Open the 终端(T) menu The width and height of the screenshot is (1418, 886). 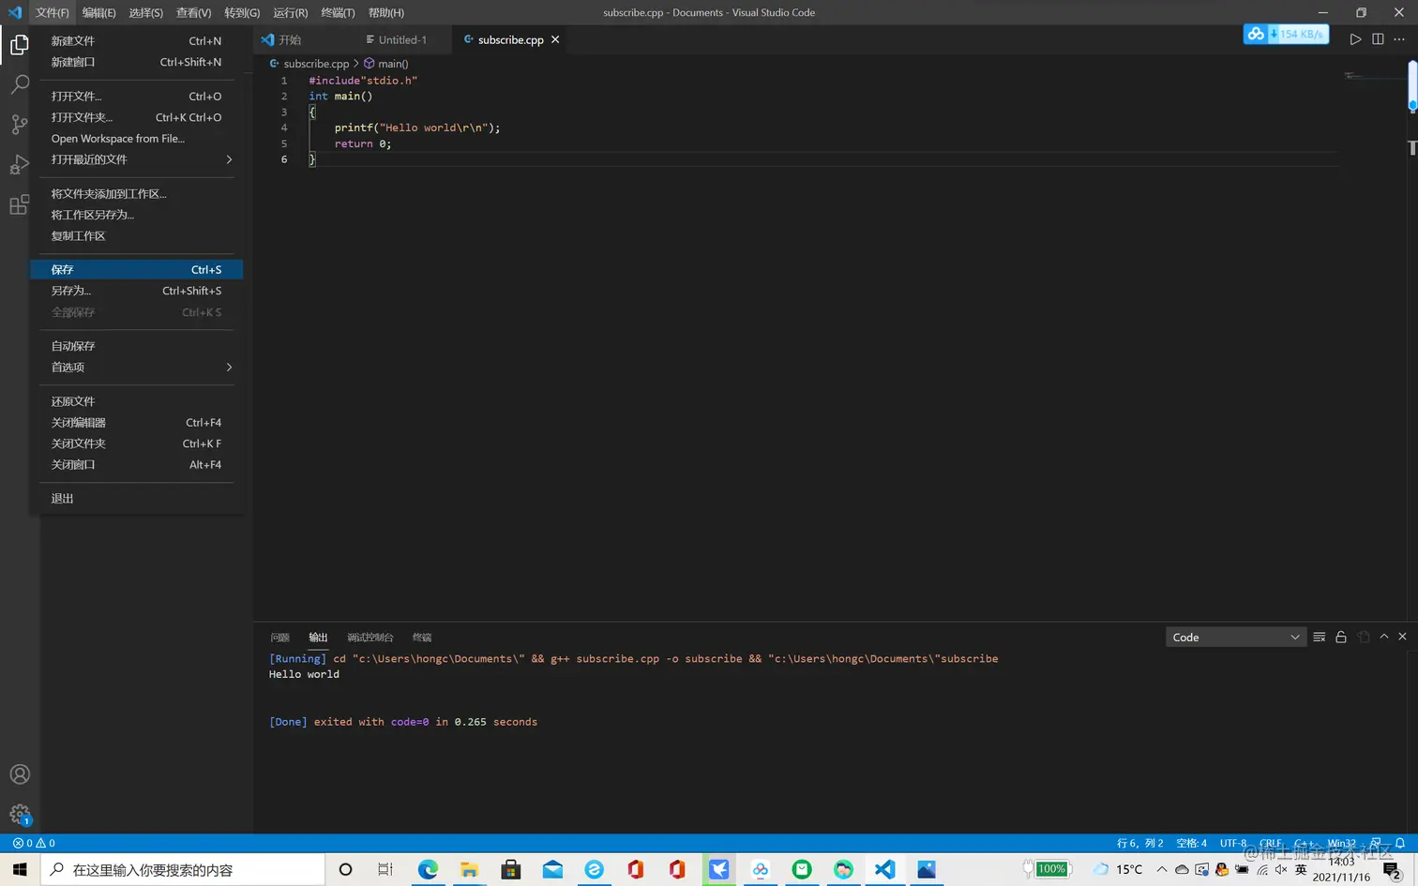[x=338, y=12]
